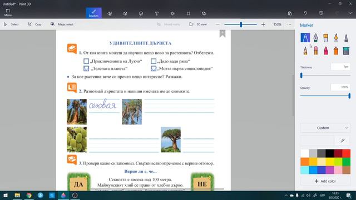Image resolution: width=356 pixels, height=200 pixels.
Task: Choose the white color swatch
Action: (304, 153)
